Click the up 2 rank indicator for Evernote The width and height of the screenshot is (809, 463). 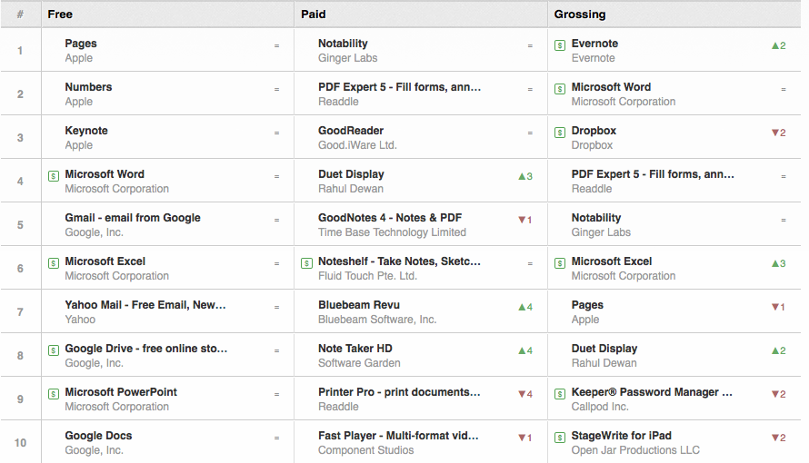pos(779,45)
